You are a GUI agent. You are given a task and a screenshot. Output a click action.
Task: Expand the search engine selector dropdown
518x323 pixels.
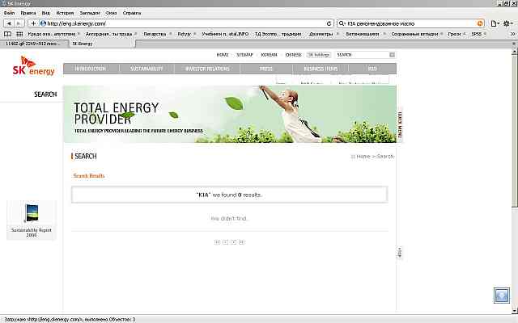342,23
